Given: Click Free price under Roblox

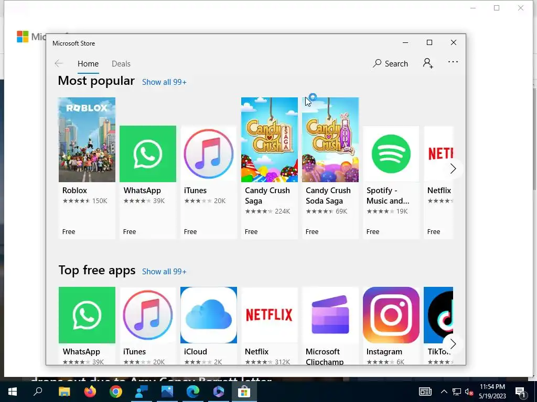Looking at the screenshot, I should point(69,232).
